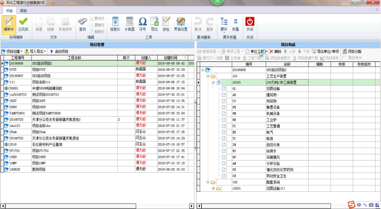Run the 自检 self-check tool
The height and width of the screenshot is (209, 381).
coord(166,24)
